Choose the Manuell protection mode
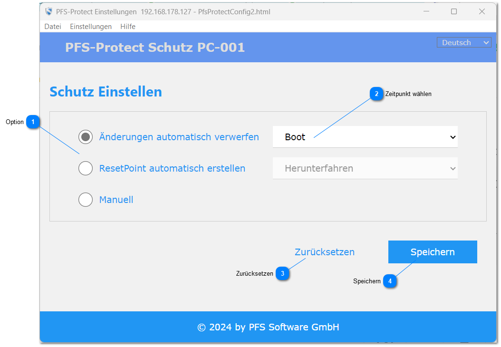Viewport: 501px width, 347px height. tap(86, 200)
